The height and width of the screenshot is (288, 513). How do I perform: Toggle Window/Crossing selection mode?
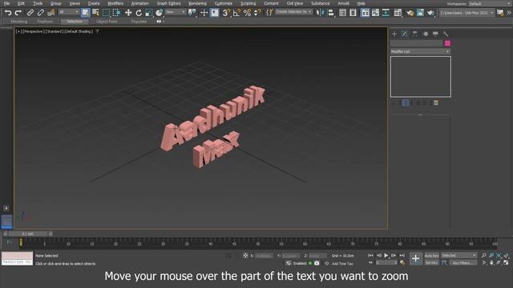click(116, 13)
